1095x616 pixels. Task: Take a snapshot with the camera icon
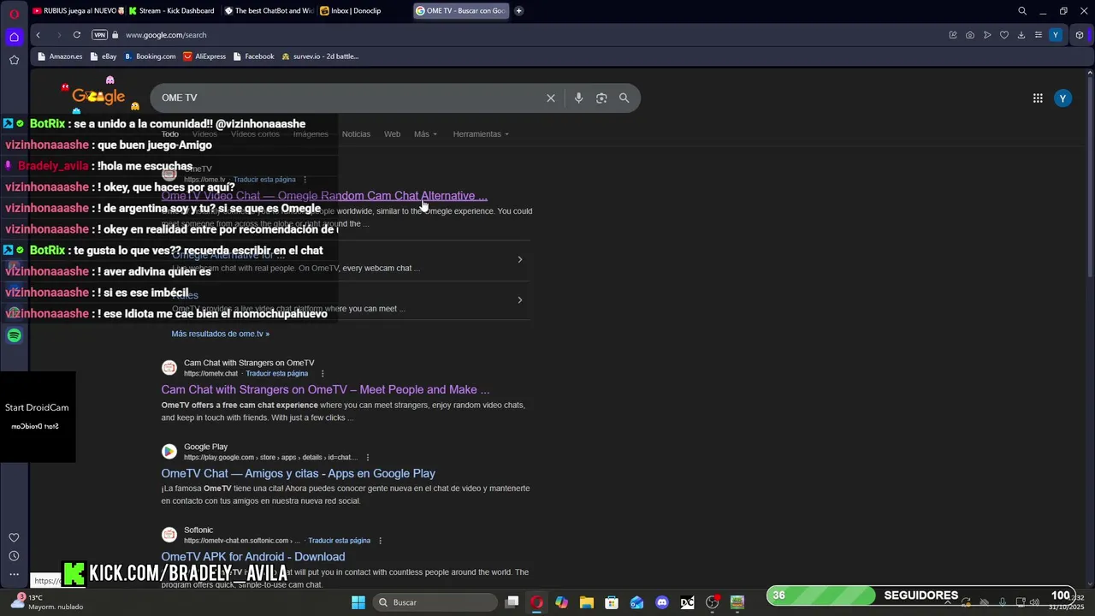[970, 35]
